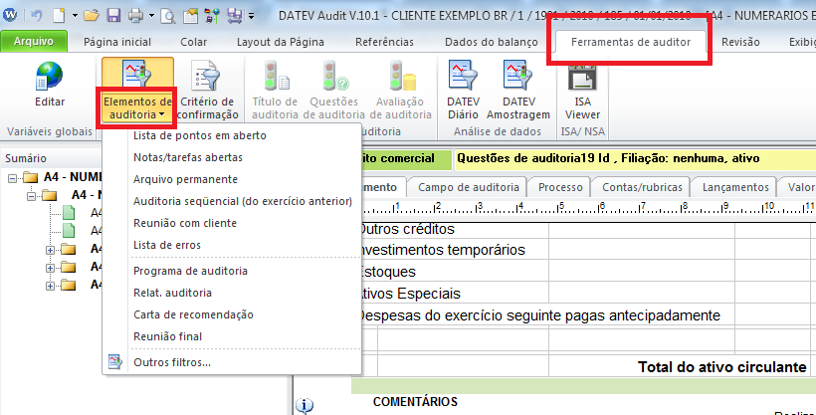Select Lista de pontos em aberto
This screenshot has height=415, width=816.
(232, 135)
